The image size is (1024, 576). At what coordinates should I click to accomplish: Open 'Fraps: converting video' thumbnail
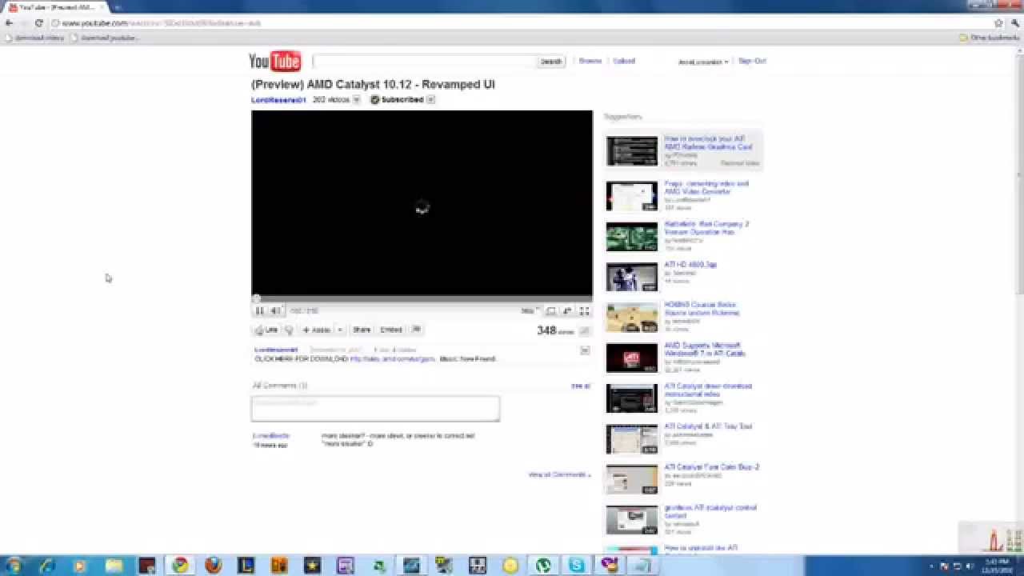point(631,196)
